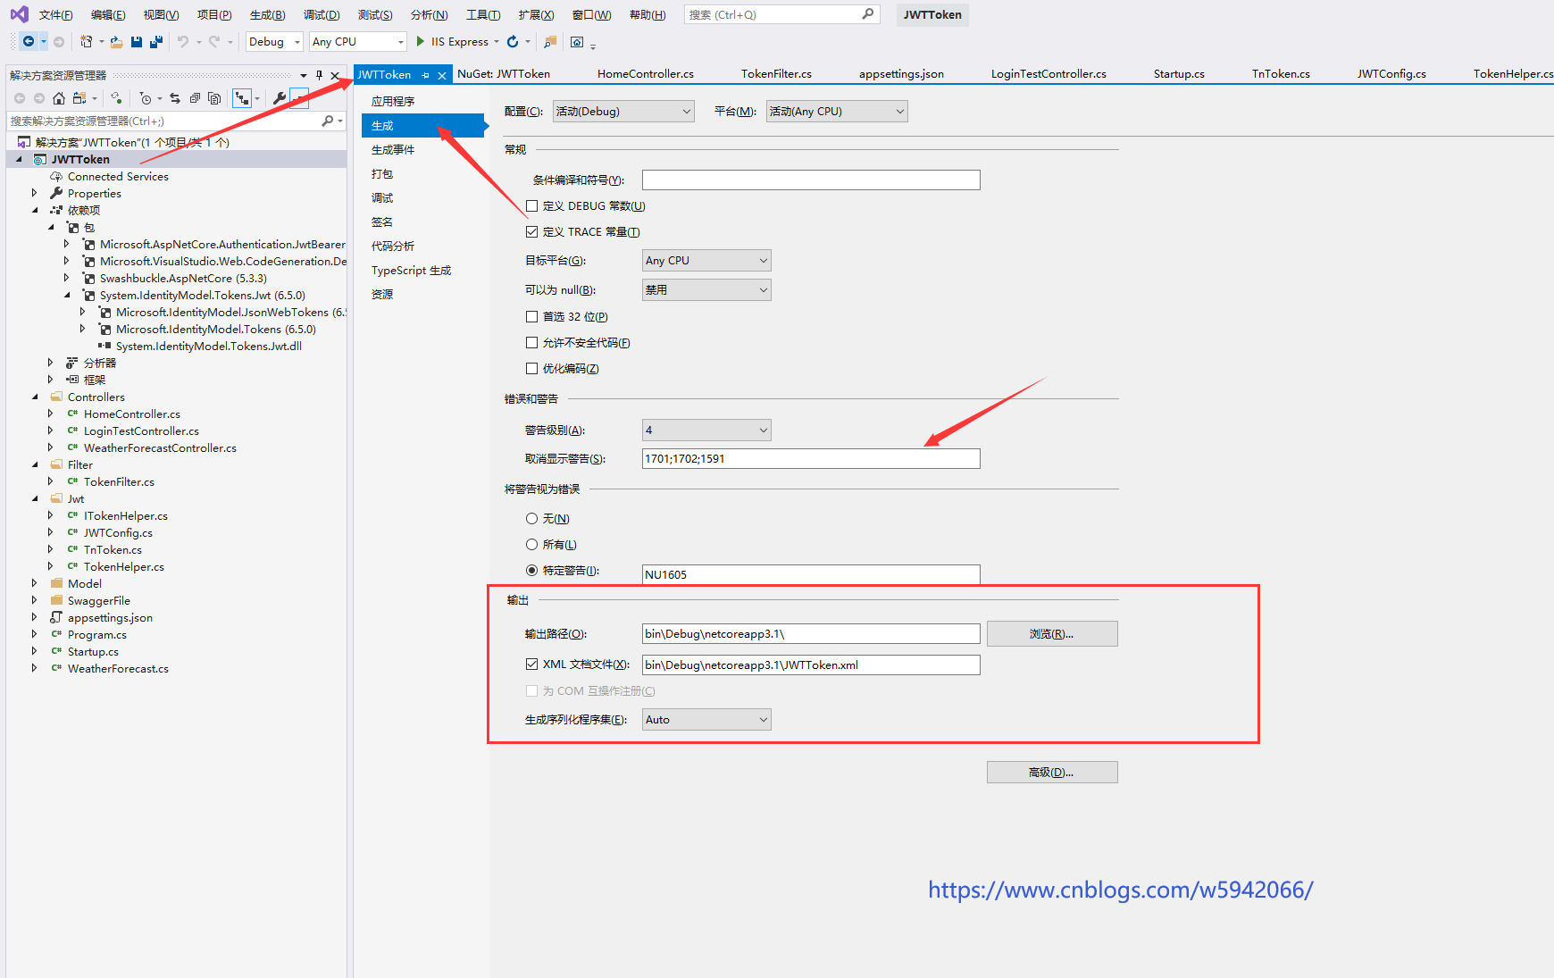Image resolution: width=1554 pixels, height=978 pixels.
Task: Open the 警告级别 warning level dropdown
Action: click(706, 430)
